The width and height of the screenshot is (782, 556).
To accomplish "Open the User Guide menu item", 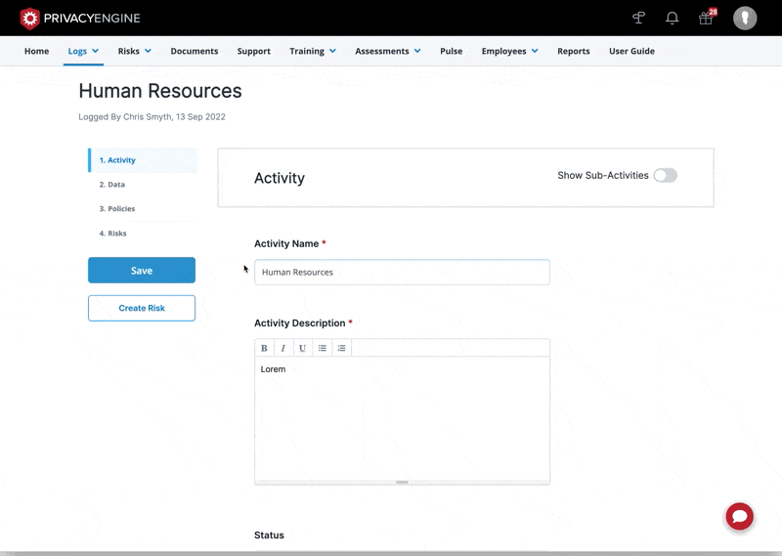I will point(631,51).
